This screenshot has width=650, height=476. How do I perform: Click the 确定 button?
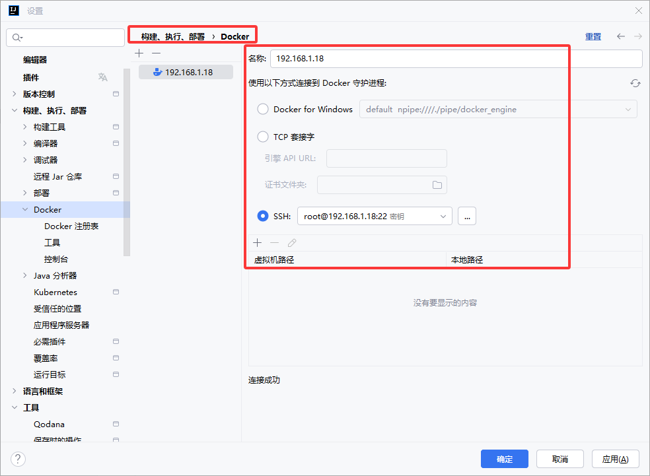tap(505, 459)
